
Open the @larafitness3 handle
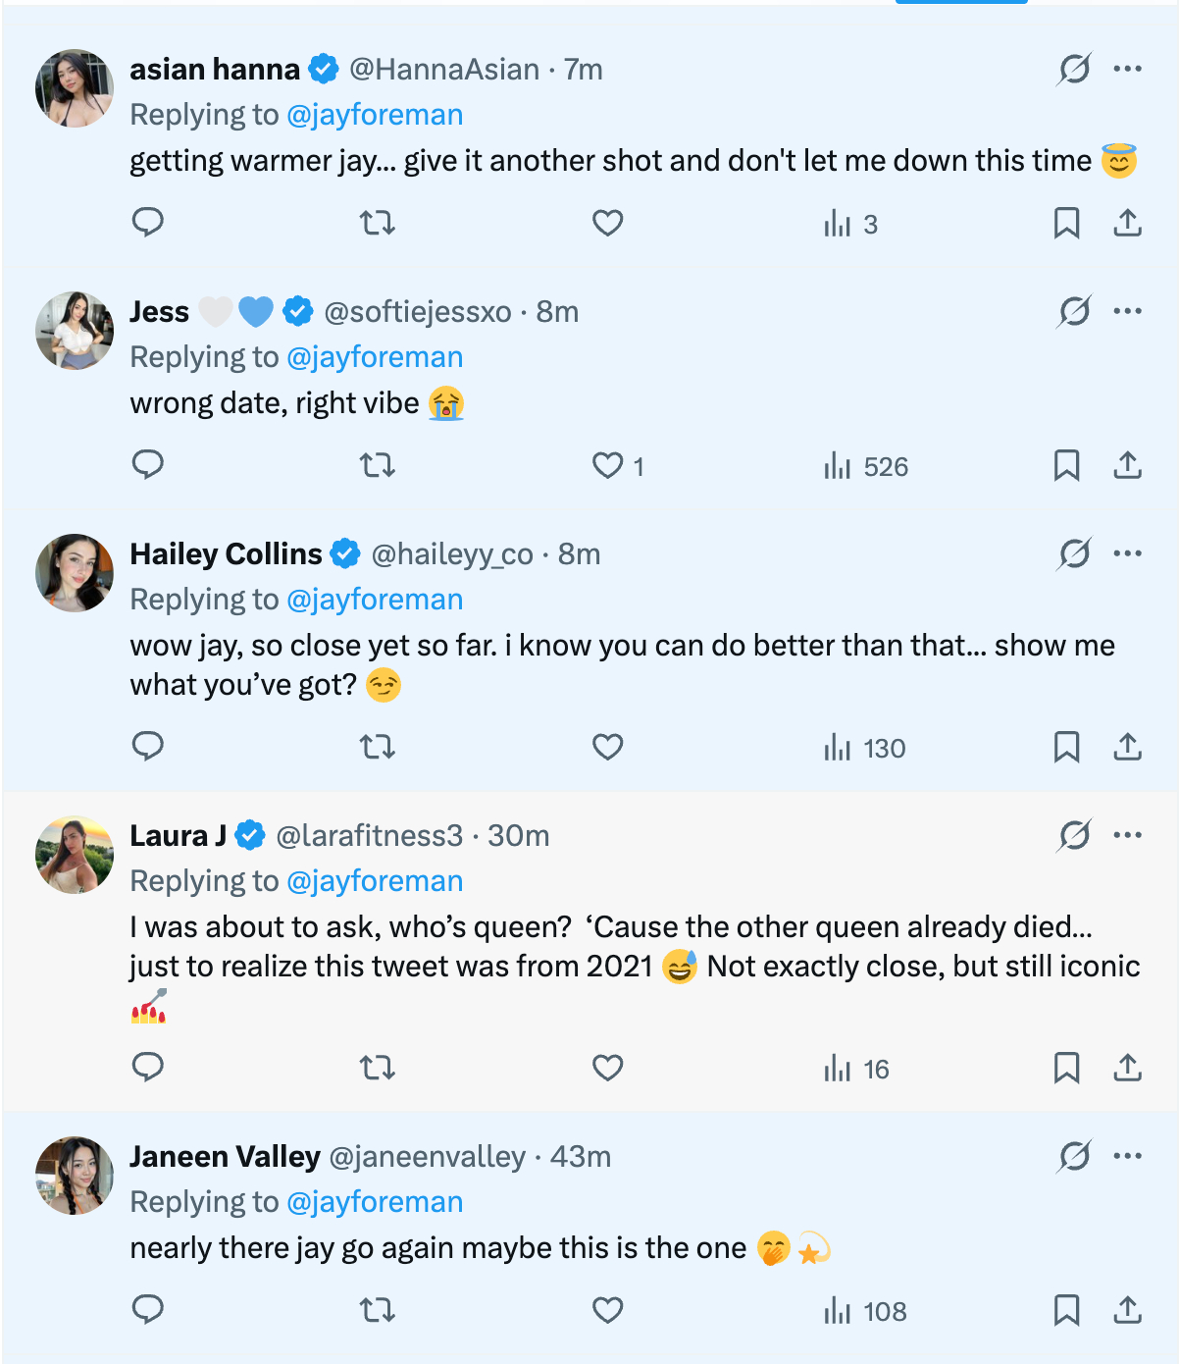click(369, 836)
